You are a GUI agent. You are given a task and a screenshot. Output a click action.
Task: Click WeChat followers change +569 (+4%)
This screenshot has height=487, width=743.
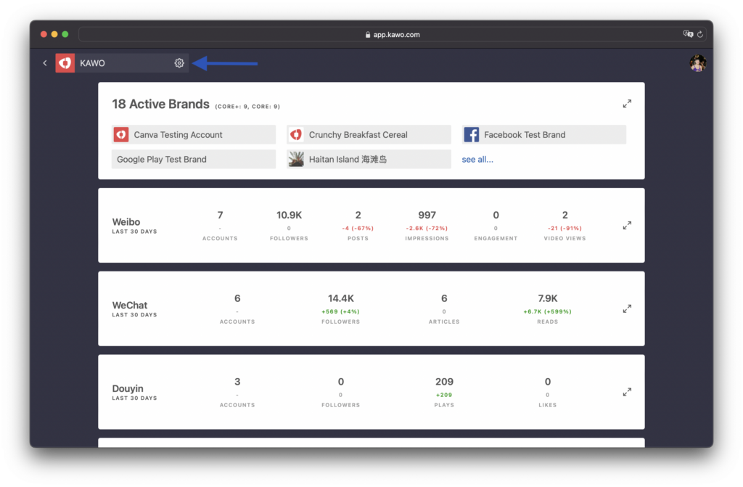[x=341, y=311]
